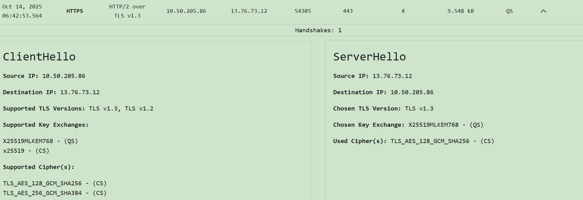Select Supported TLS Versions line in ClientHello

(x=78, y=109)
